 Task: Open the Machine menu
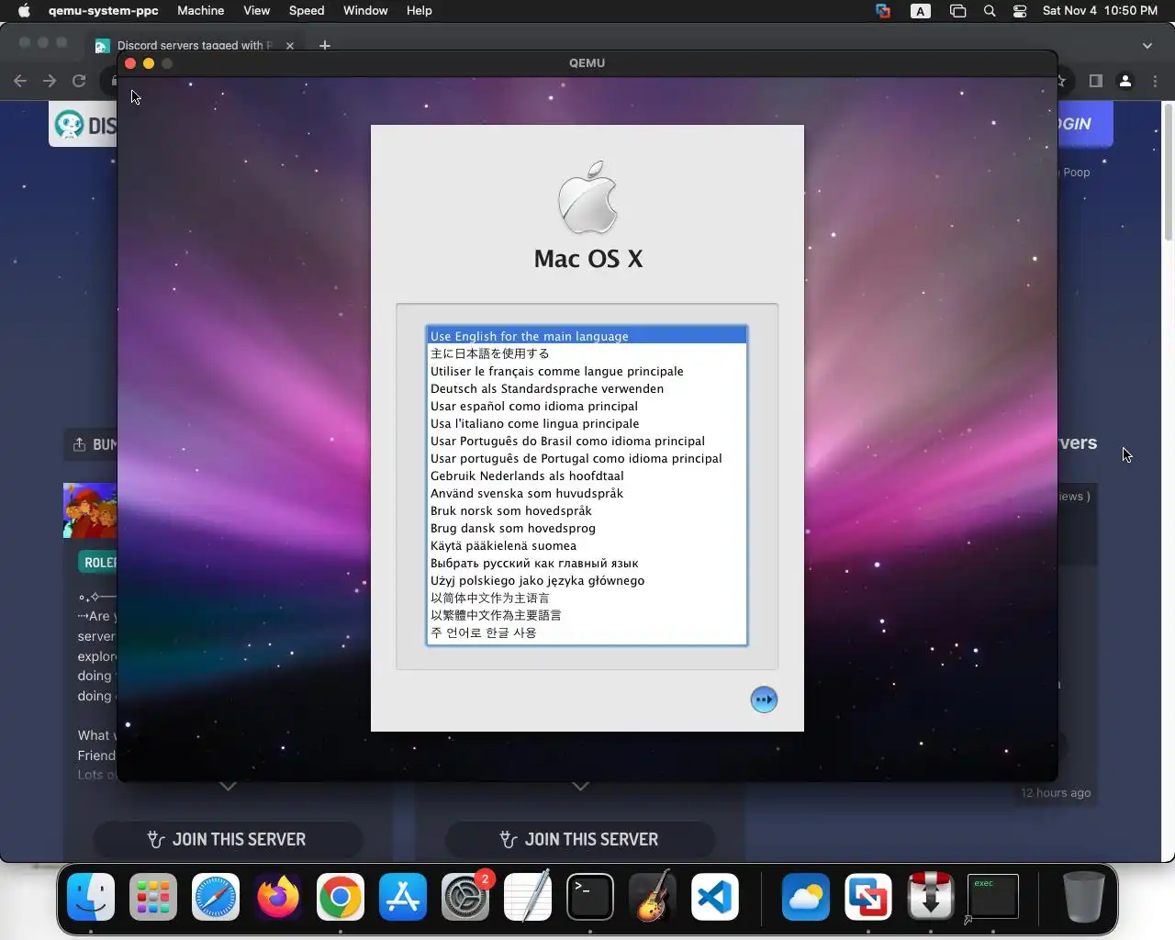point(200,11)
